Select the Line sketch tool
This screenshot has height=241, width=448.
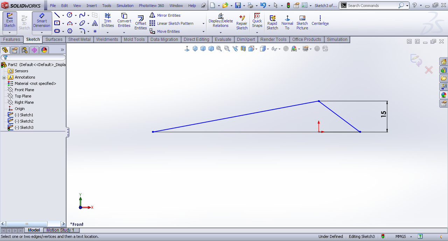tap(57, 15)
